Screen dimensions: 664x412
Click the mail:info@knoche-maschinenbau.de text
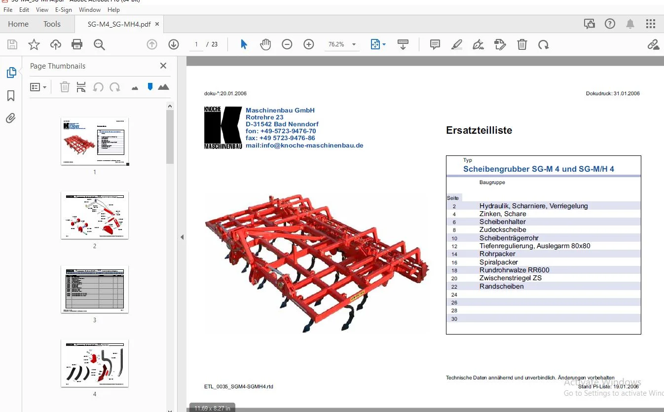point(304,145)
